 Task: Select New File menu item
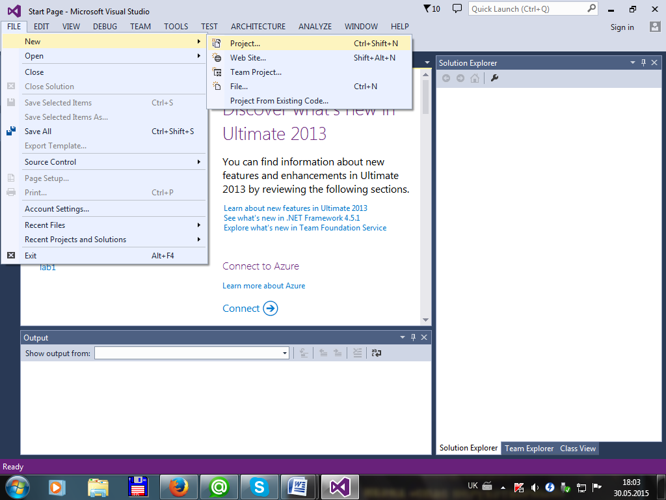[x=310, y=87]
